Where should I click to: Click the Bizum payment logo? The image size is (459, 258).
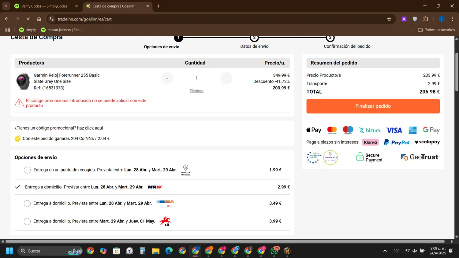(370, 130)
